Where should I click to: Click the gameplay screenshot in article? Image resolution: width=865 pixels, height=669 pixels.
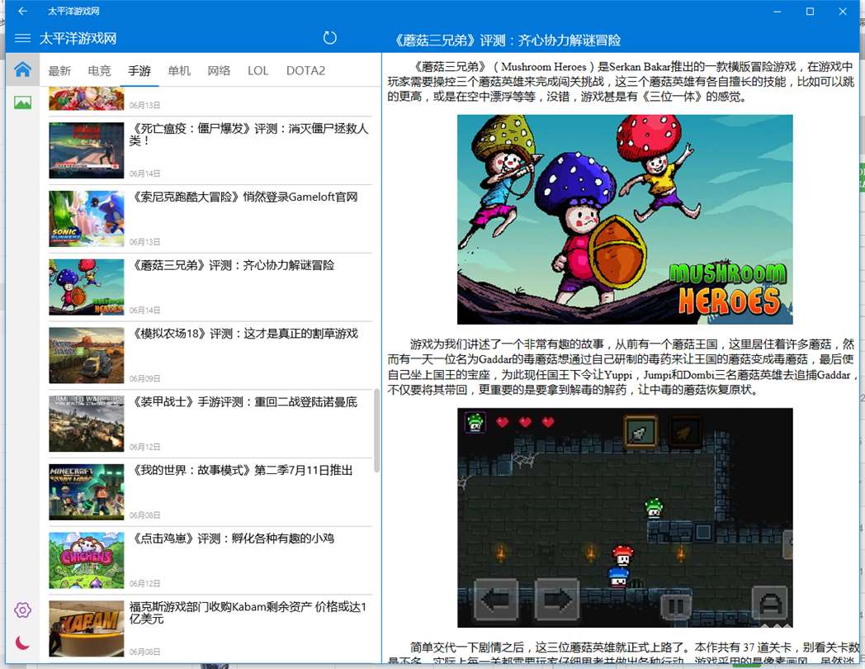(625, 518)
